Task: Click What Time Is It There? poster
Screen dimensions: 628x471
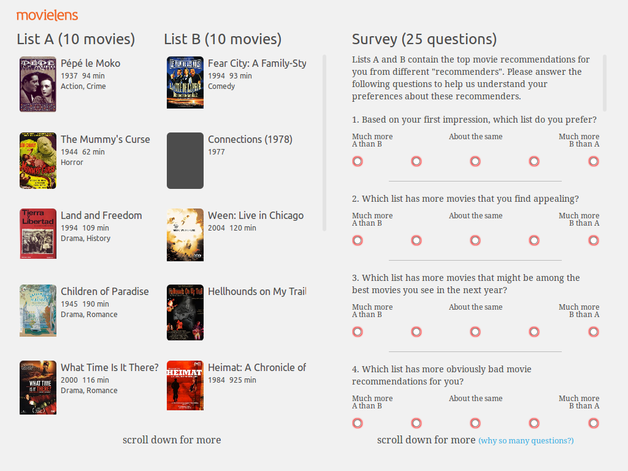Action: point(38,387)
